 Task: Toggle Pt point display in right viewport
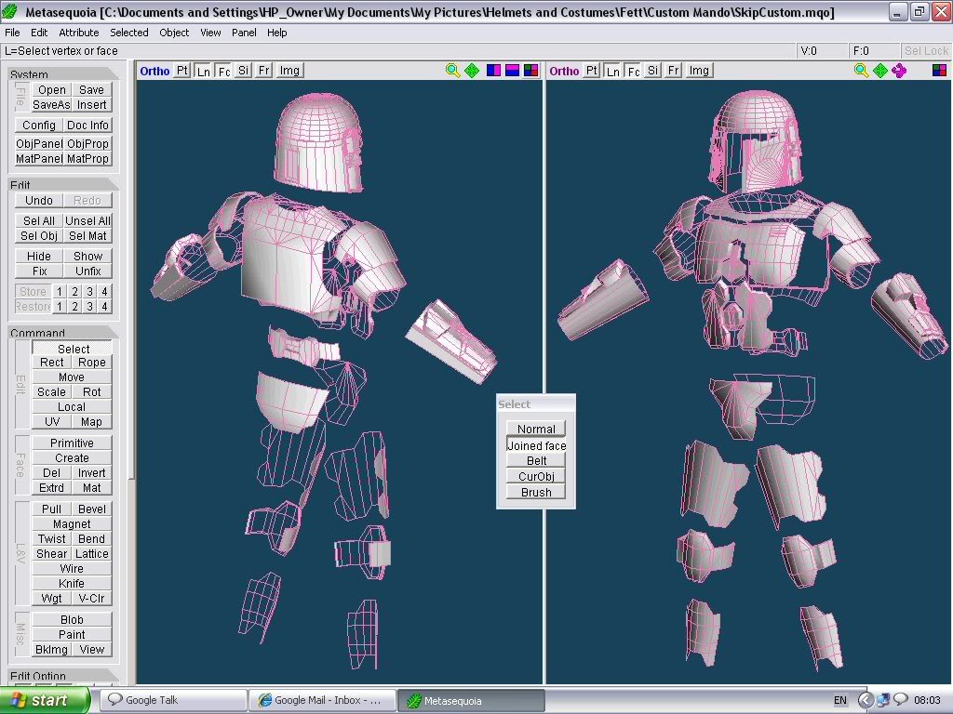point(591,71)
